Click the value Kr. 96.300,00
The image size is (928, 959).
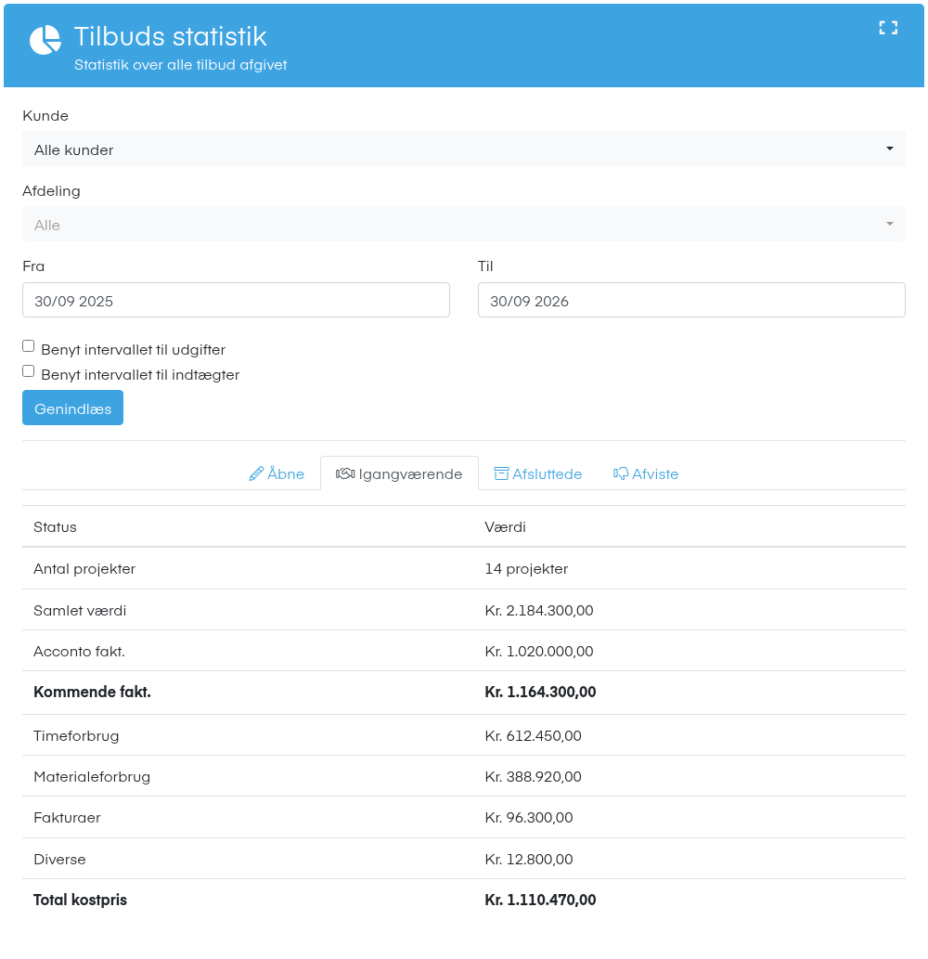click(x=529, y=818)
